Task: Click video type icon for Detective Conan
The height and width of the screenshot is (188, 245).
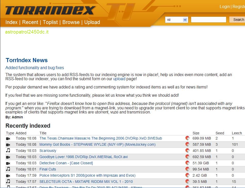Action: coord(8,163)
